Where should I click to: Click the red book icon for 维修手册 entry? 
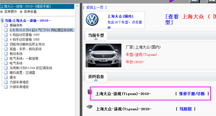click(x=90, y=92)
